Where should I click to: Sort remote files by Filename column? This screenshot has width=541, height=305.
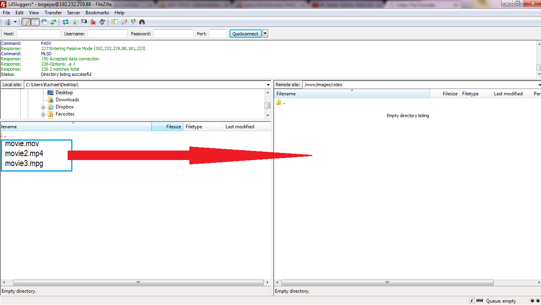pos(352,94)
